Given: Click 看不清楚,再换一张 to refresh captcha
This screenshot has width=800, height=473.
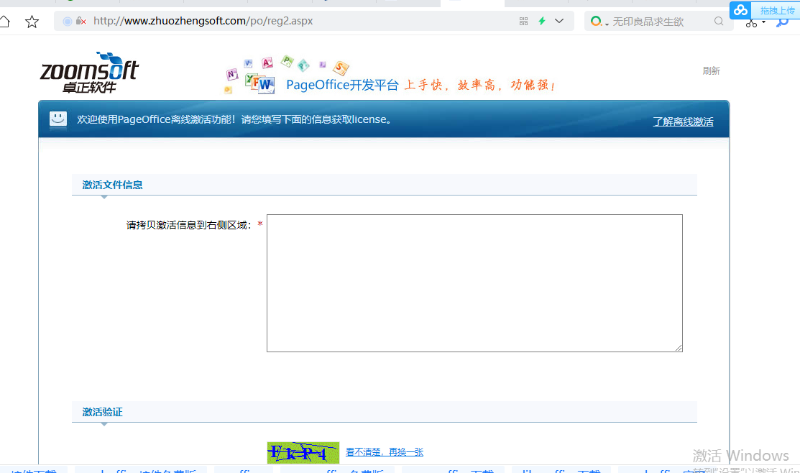Looking at the screenshot, I should (384, 452).
